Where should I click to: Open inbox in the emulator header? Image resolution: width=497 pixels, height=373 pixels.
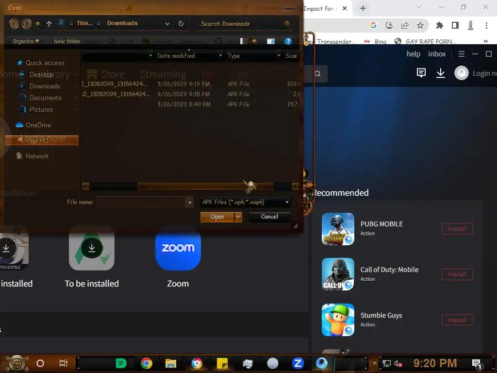click(x=437, y=54)
